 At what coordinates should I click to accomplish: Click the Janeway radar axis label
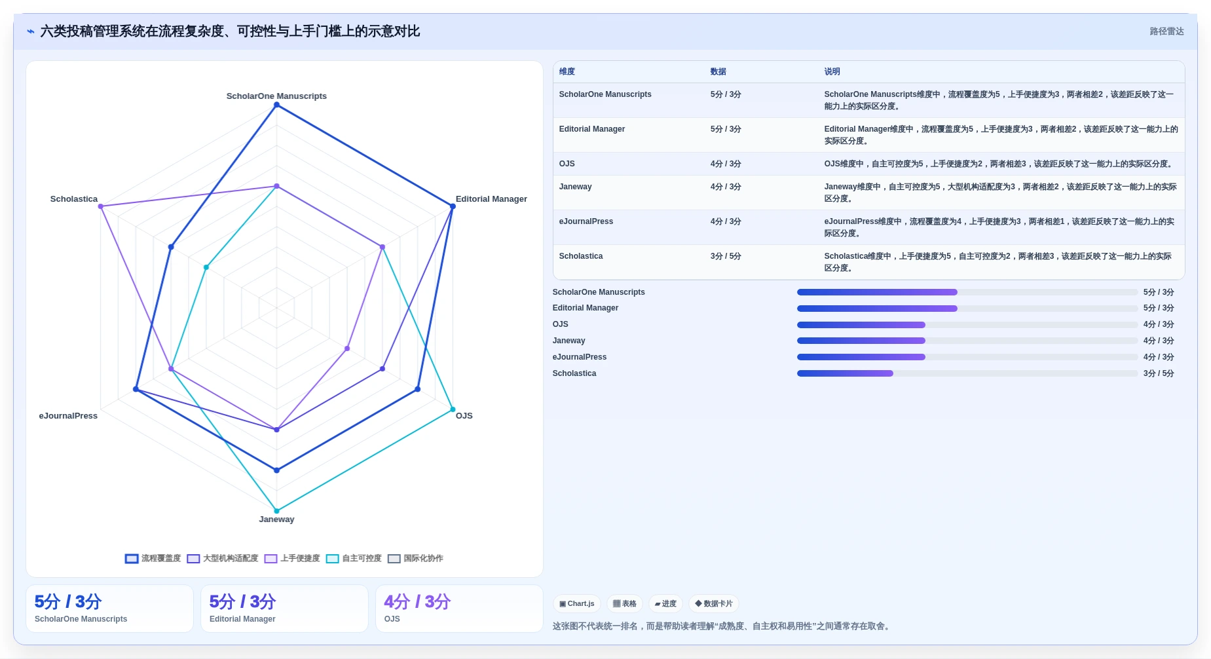(x=276, y=519)
